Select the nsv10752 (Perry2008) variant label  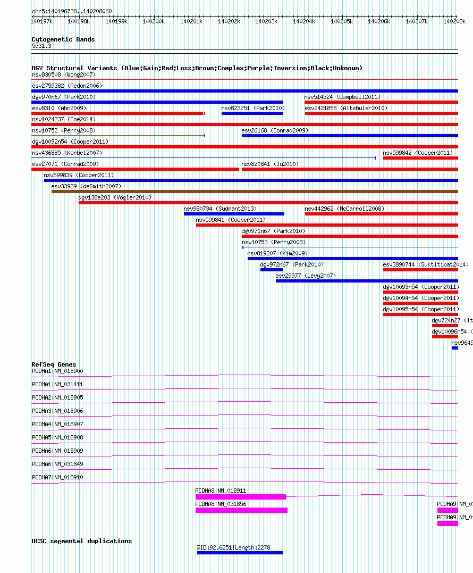[x=64, y=130]
